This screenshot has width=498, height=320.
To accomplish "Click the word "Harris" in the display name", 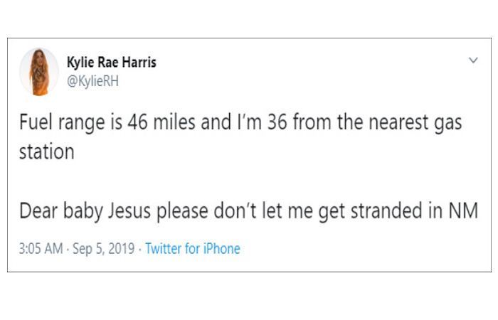I will pos(139,63).
